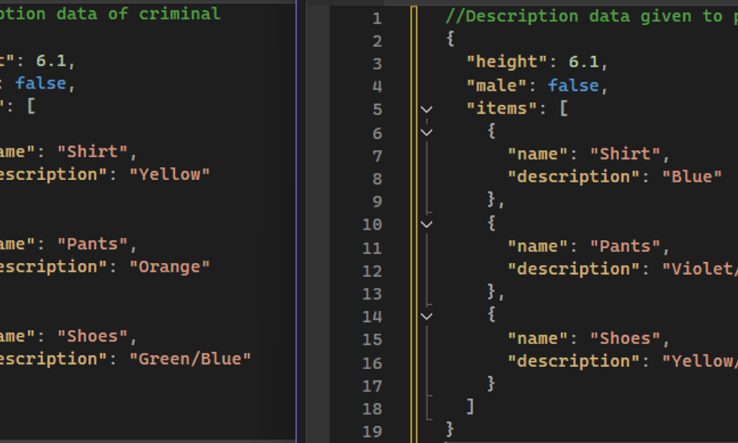Click the vertical divider between editor panes

click(296, 221)
